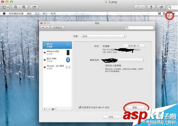Go back in Network preferences window
Image resolution: width=178 pixels, height=126 pixels.
point(43,27)
